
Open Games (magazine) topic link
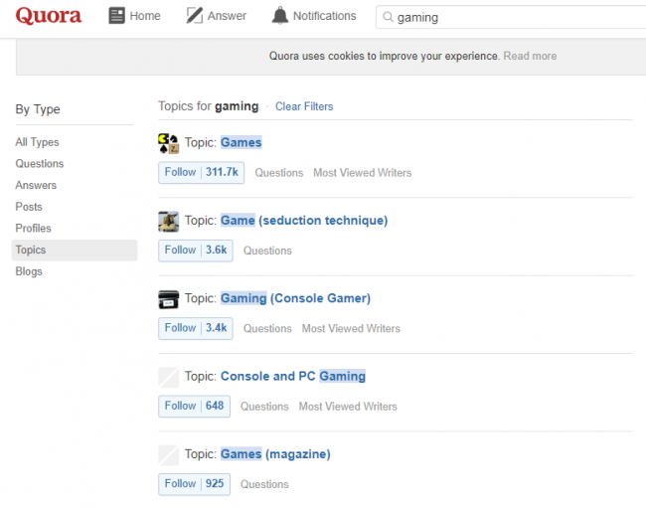click(275, 454)
